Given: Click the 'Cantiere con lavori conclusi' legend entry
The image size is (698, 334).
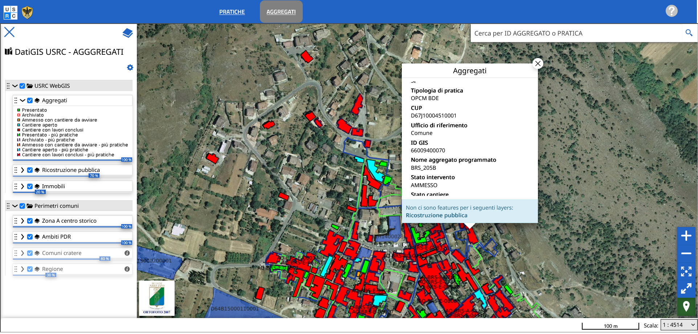Looking at the screenshot, I should click(53, 130).
